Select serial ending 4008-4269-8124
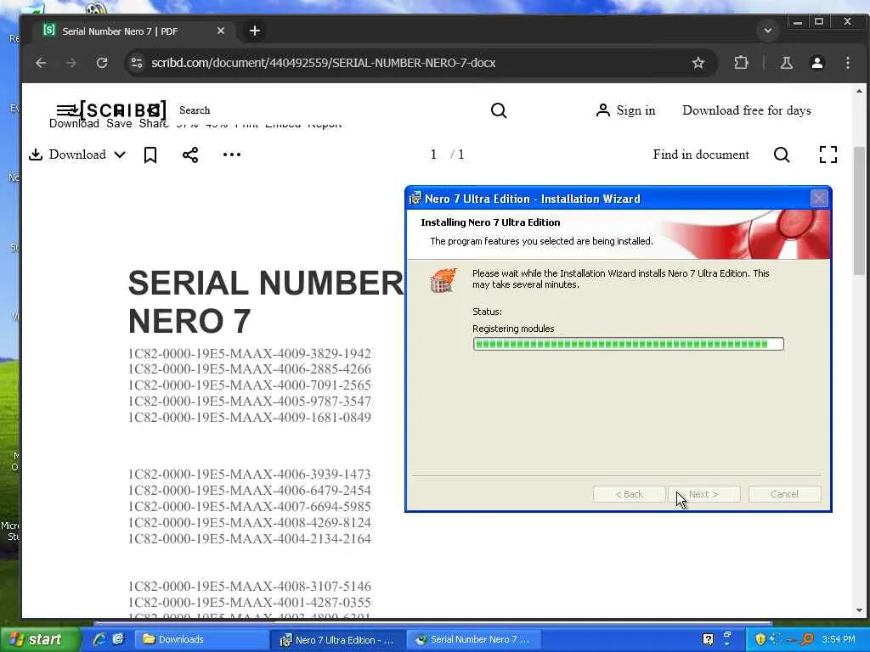Screen dimensions: 870x652 (250, 523)
